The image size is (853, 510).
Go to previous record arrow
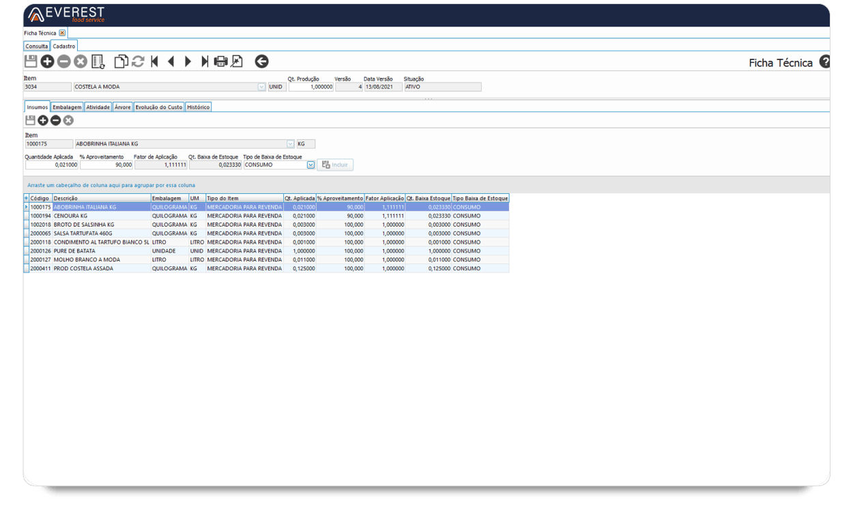[171, 61]
